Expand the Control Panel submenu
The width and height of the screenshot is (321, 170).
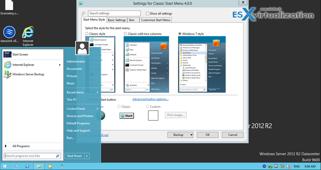tap(97, 109)
